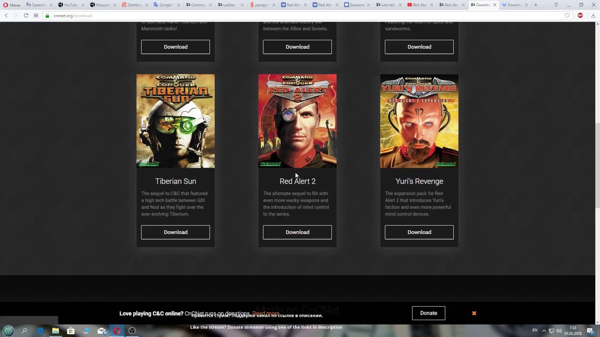600x337 pixels.
Task: Open the Windows Start menu
Action: (8, 331)
